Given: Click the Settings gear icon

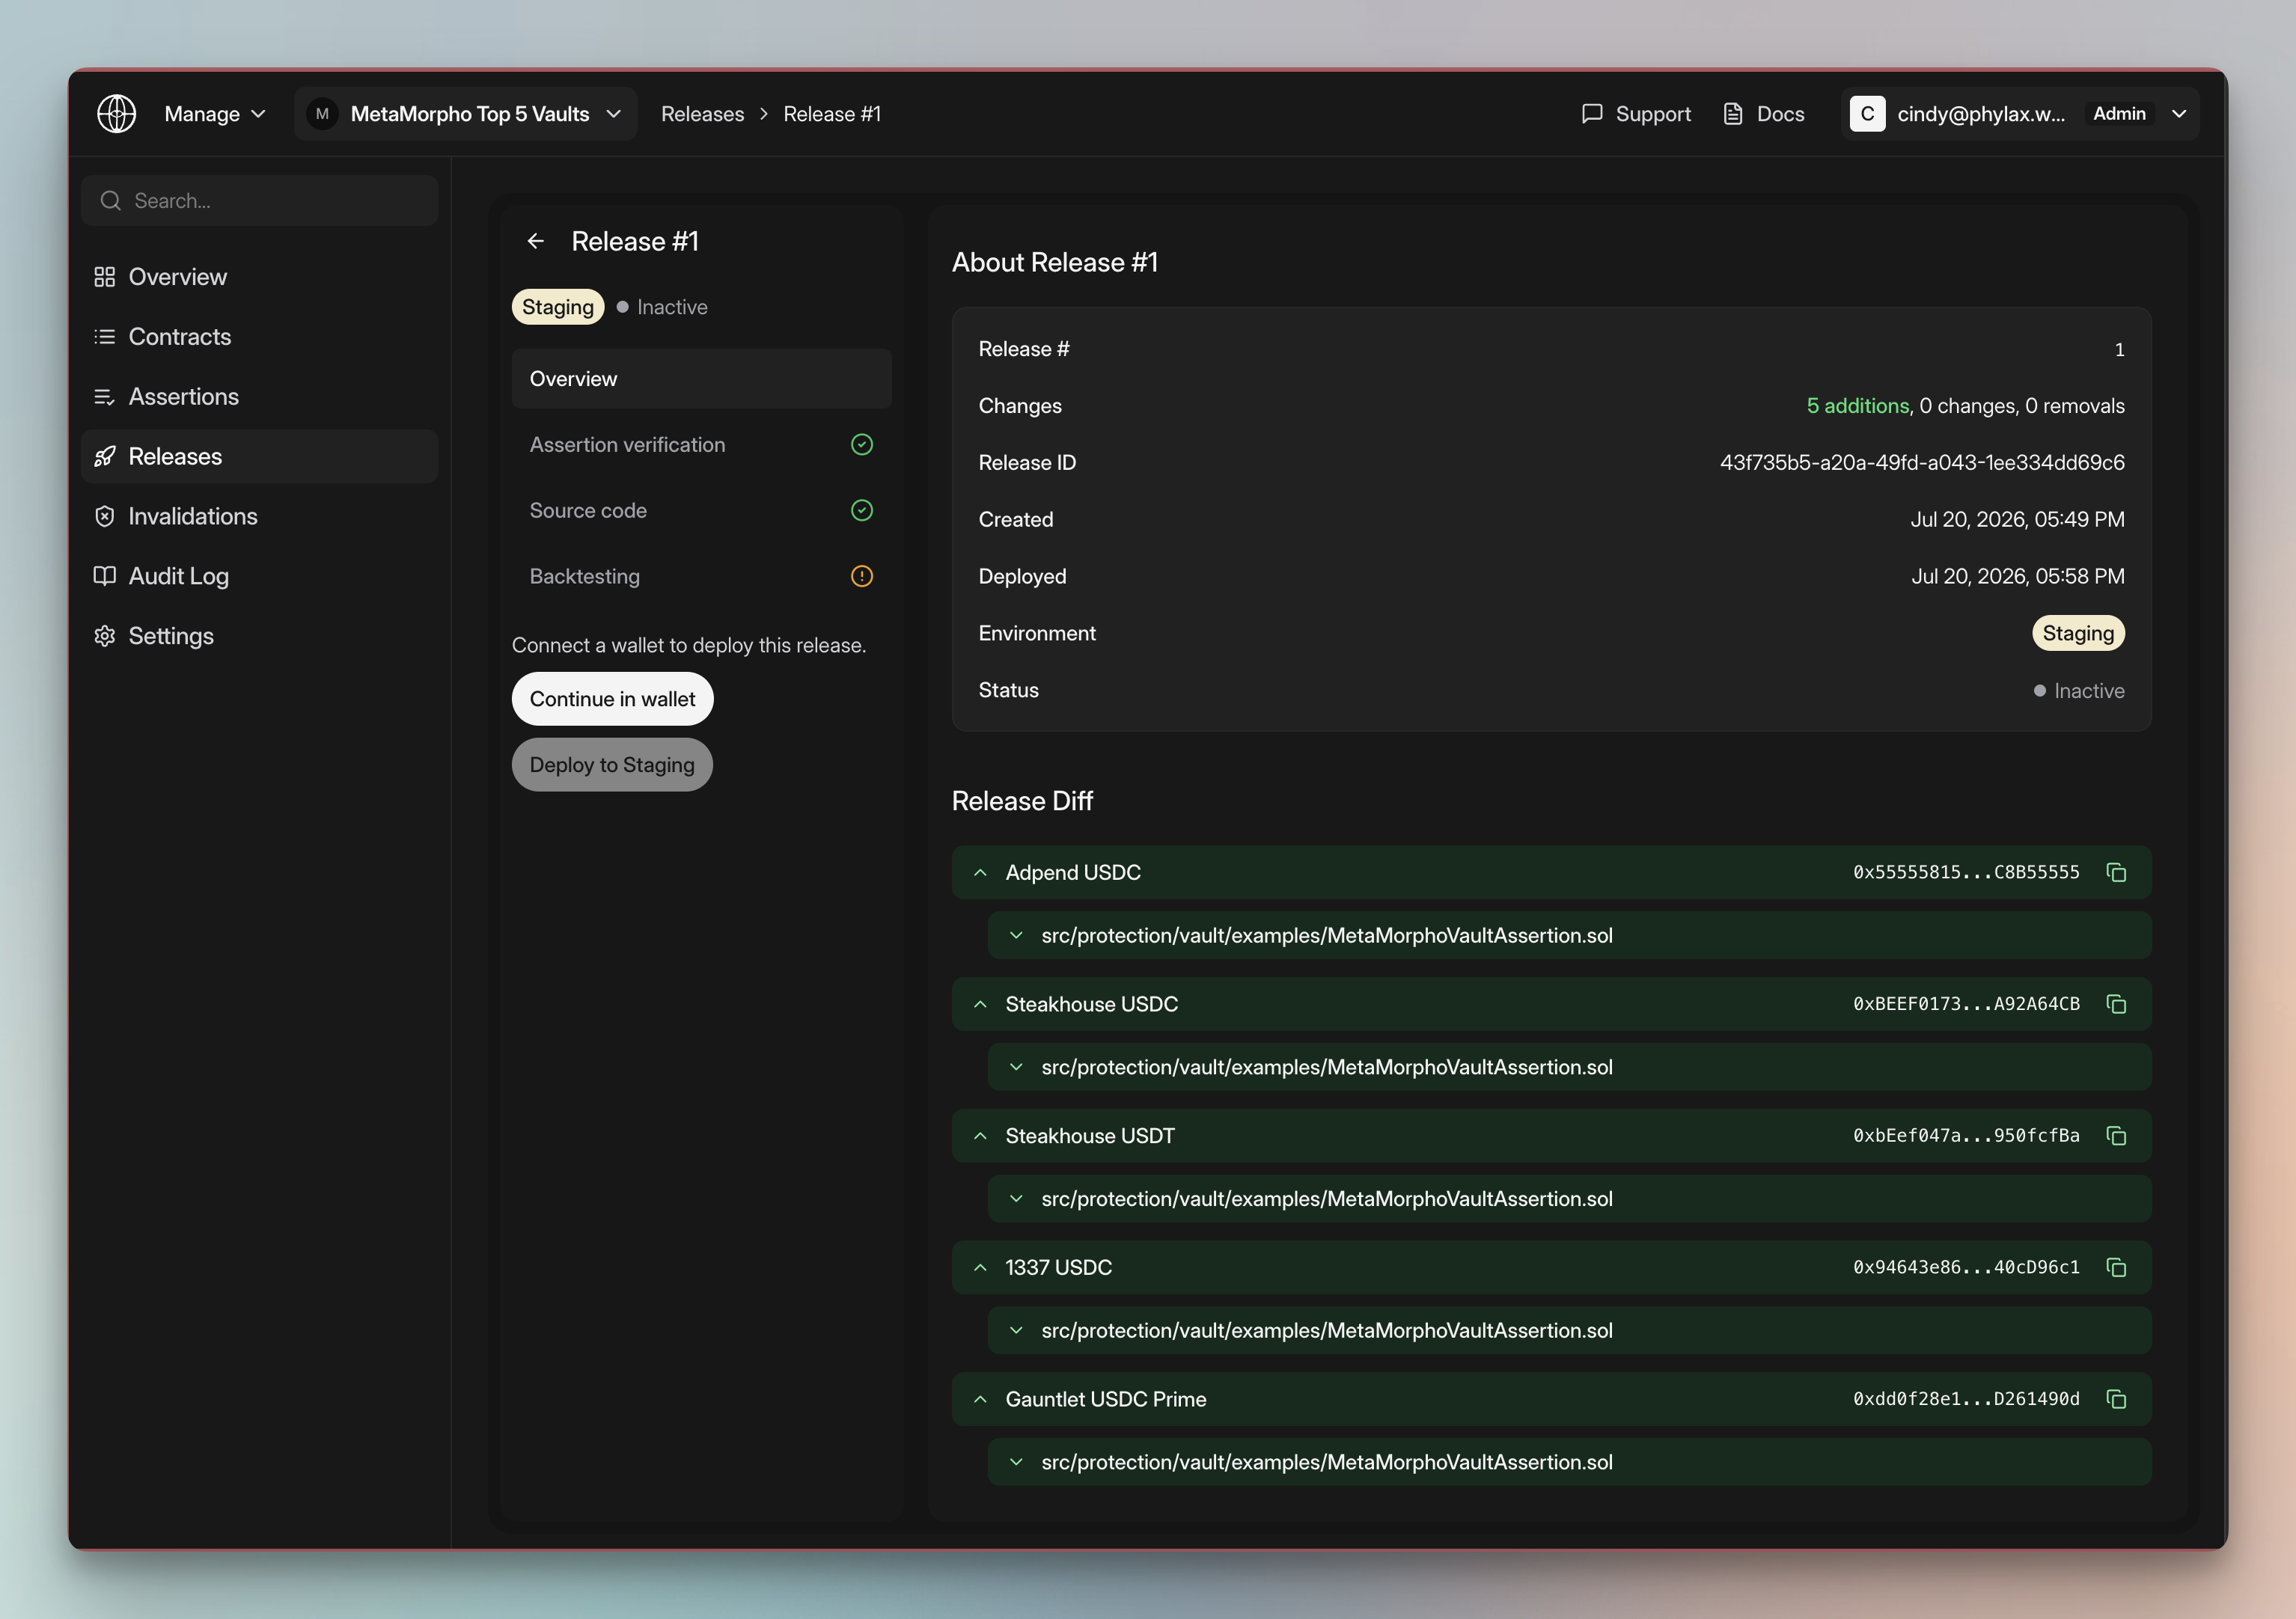Looking at the screenshot, I should (104, 636).
